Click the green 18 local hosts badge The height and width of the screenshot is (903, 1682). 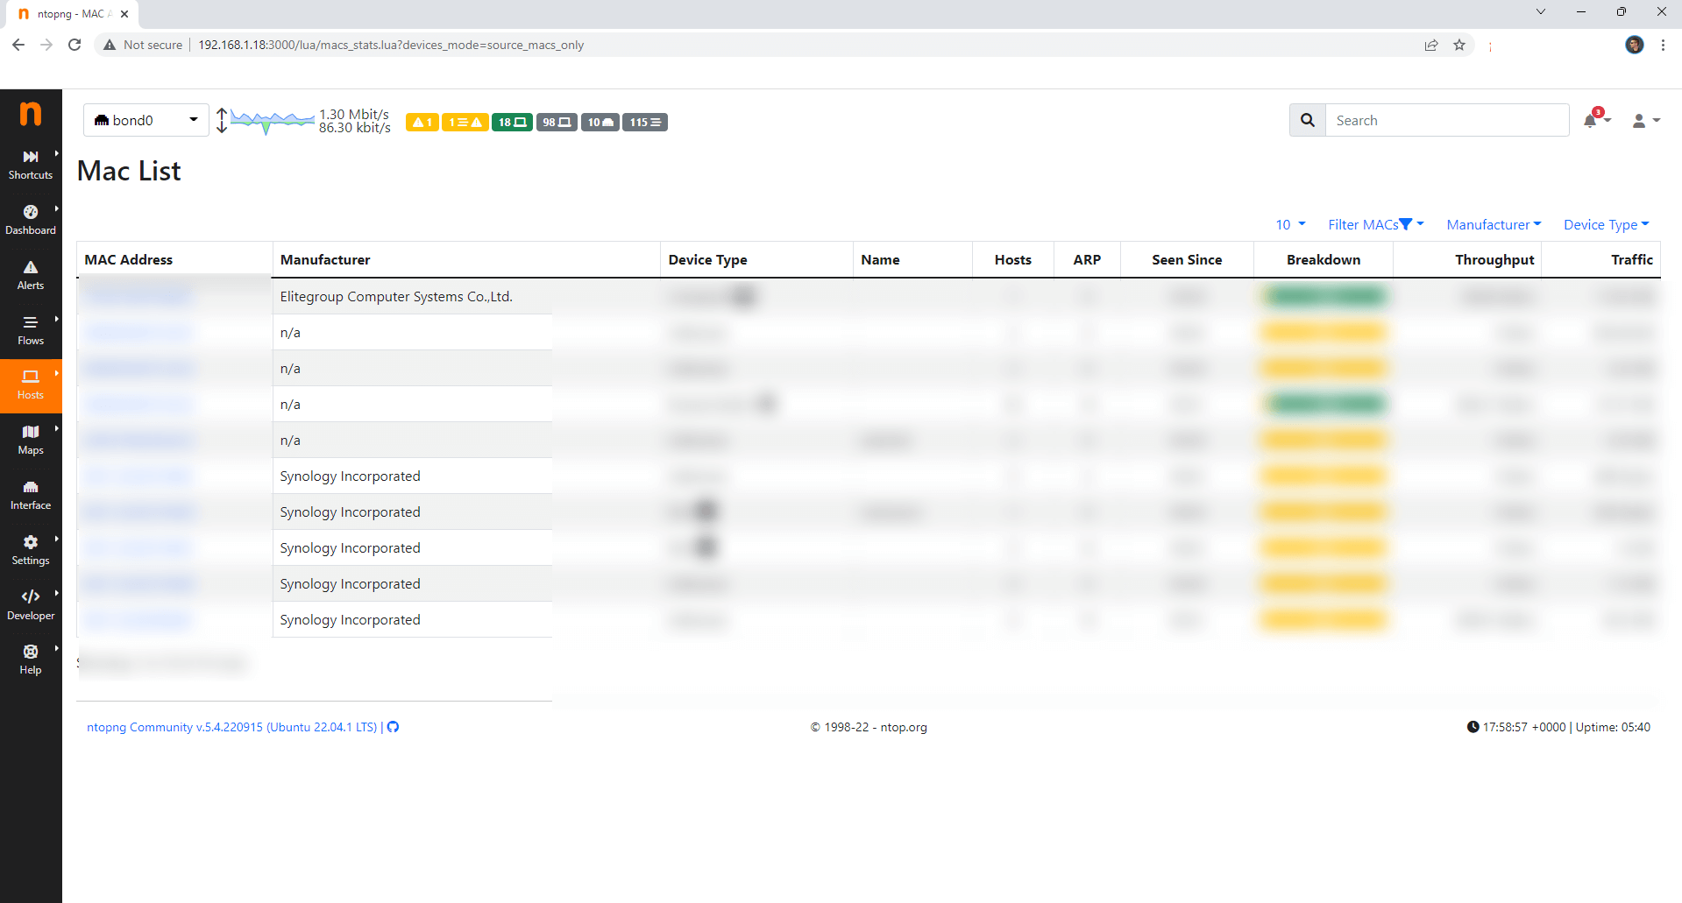[512, 122]
